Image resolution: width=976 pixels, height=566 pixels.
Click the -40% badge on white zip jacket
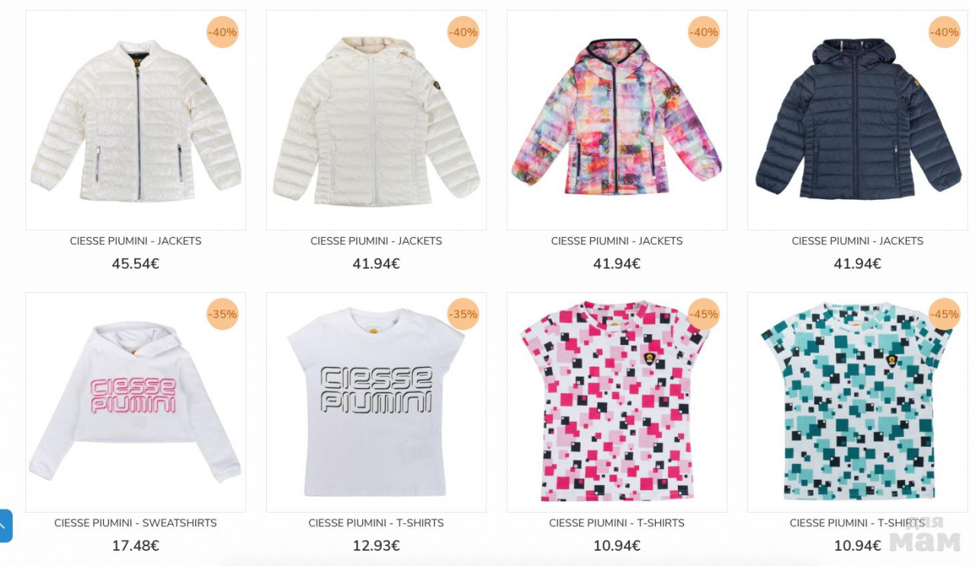coord(223,32)
